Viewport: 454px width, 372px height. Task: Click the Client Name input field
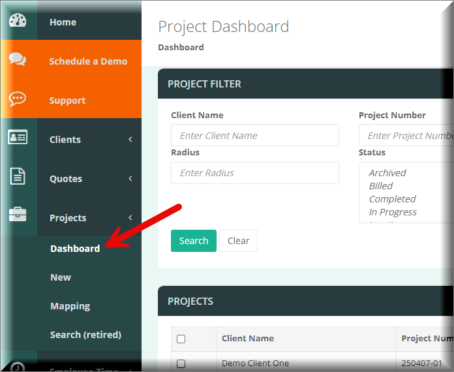coord(254,136)
